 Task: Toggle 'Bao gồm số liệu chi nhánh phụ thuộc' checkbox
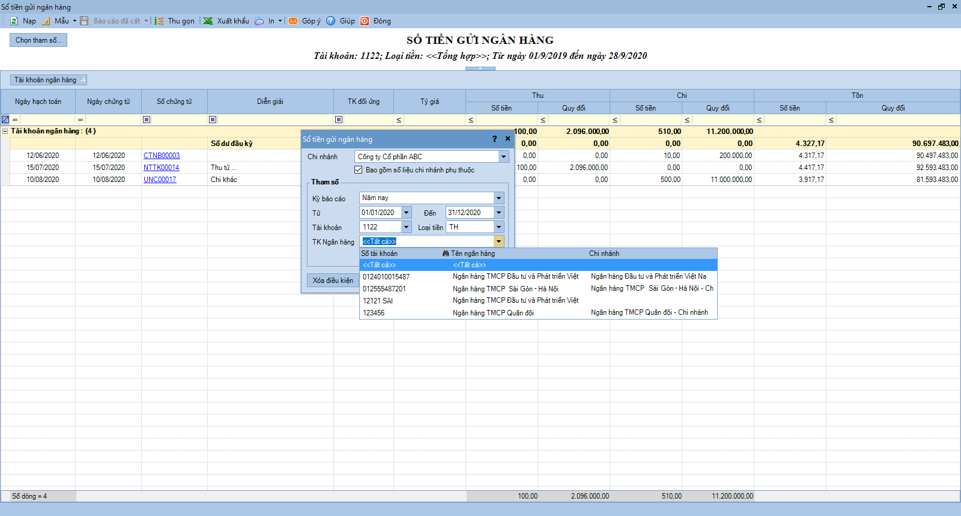359,170
